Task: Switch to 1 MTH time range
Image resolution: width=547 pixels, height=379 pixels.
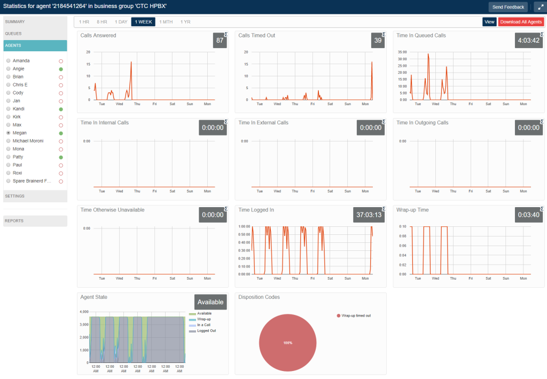Action: (166, 22)
